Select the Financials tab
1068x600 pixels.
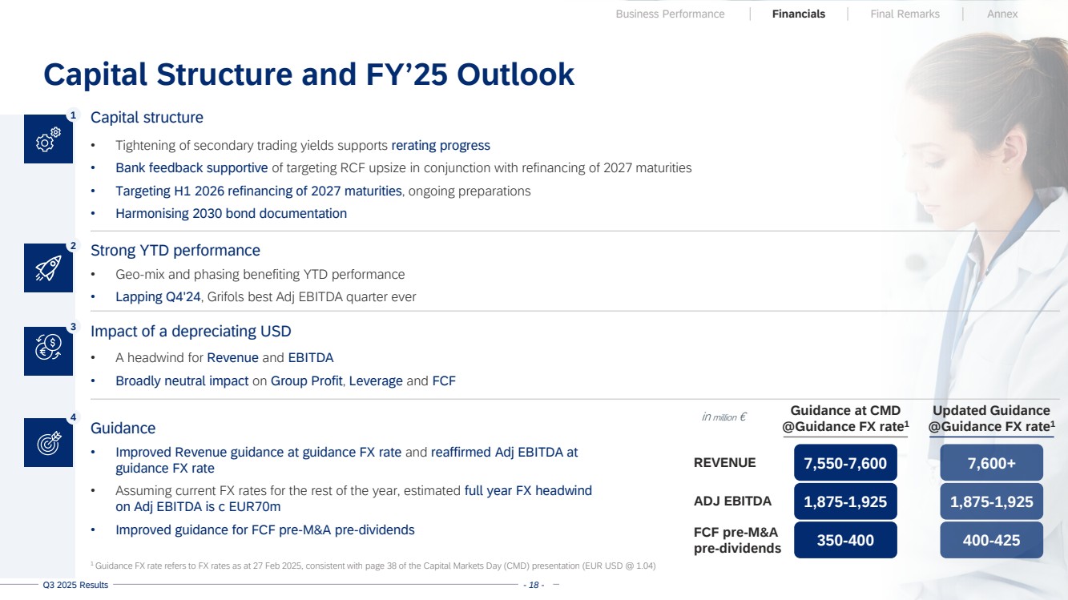(798, 14)
